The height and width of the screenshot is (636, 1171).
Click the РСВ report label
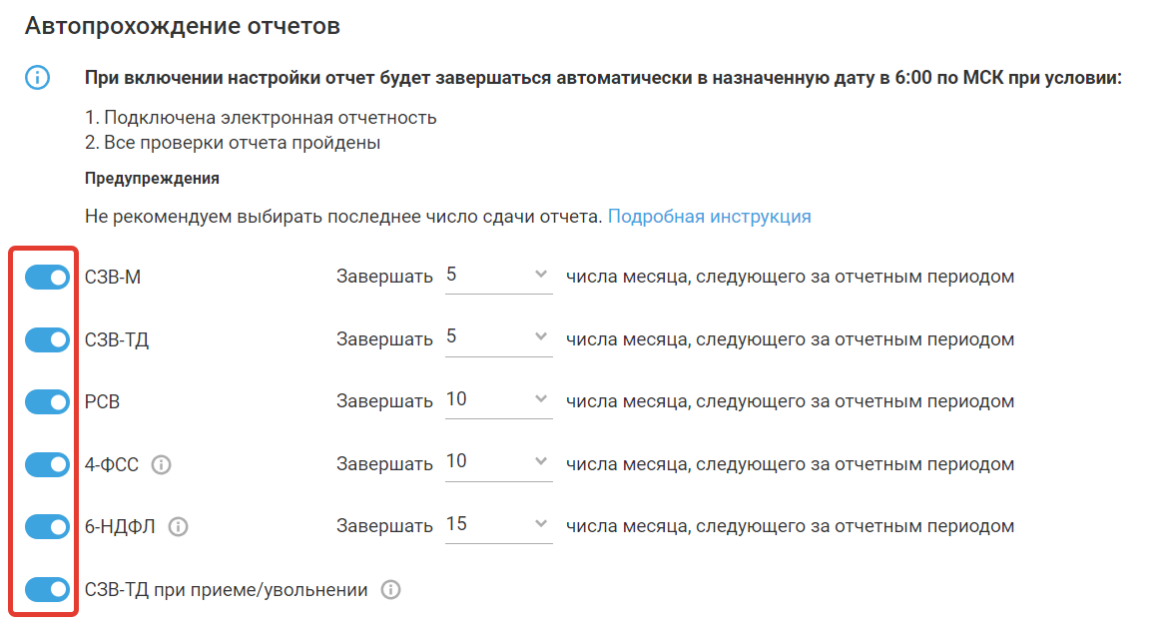[x=103, y=402]
